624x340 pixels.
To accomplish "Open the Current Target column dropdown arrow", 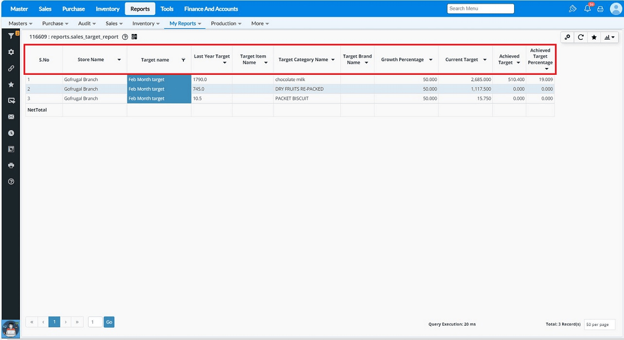I will click(x=485, y=60).
